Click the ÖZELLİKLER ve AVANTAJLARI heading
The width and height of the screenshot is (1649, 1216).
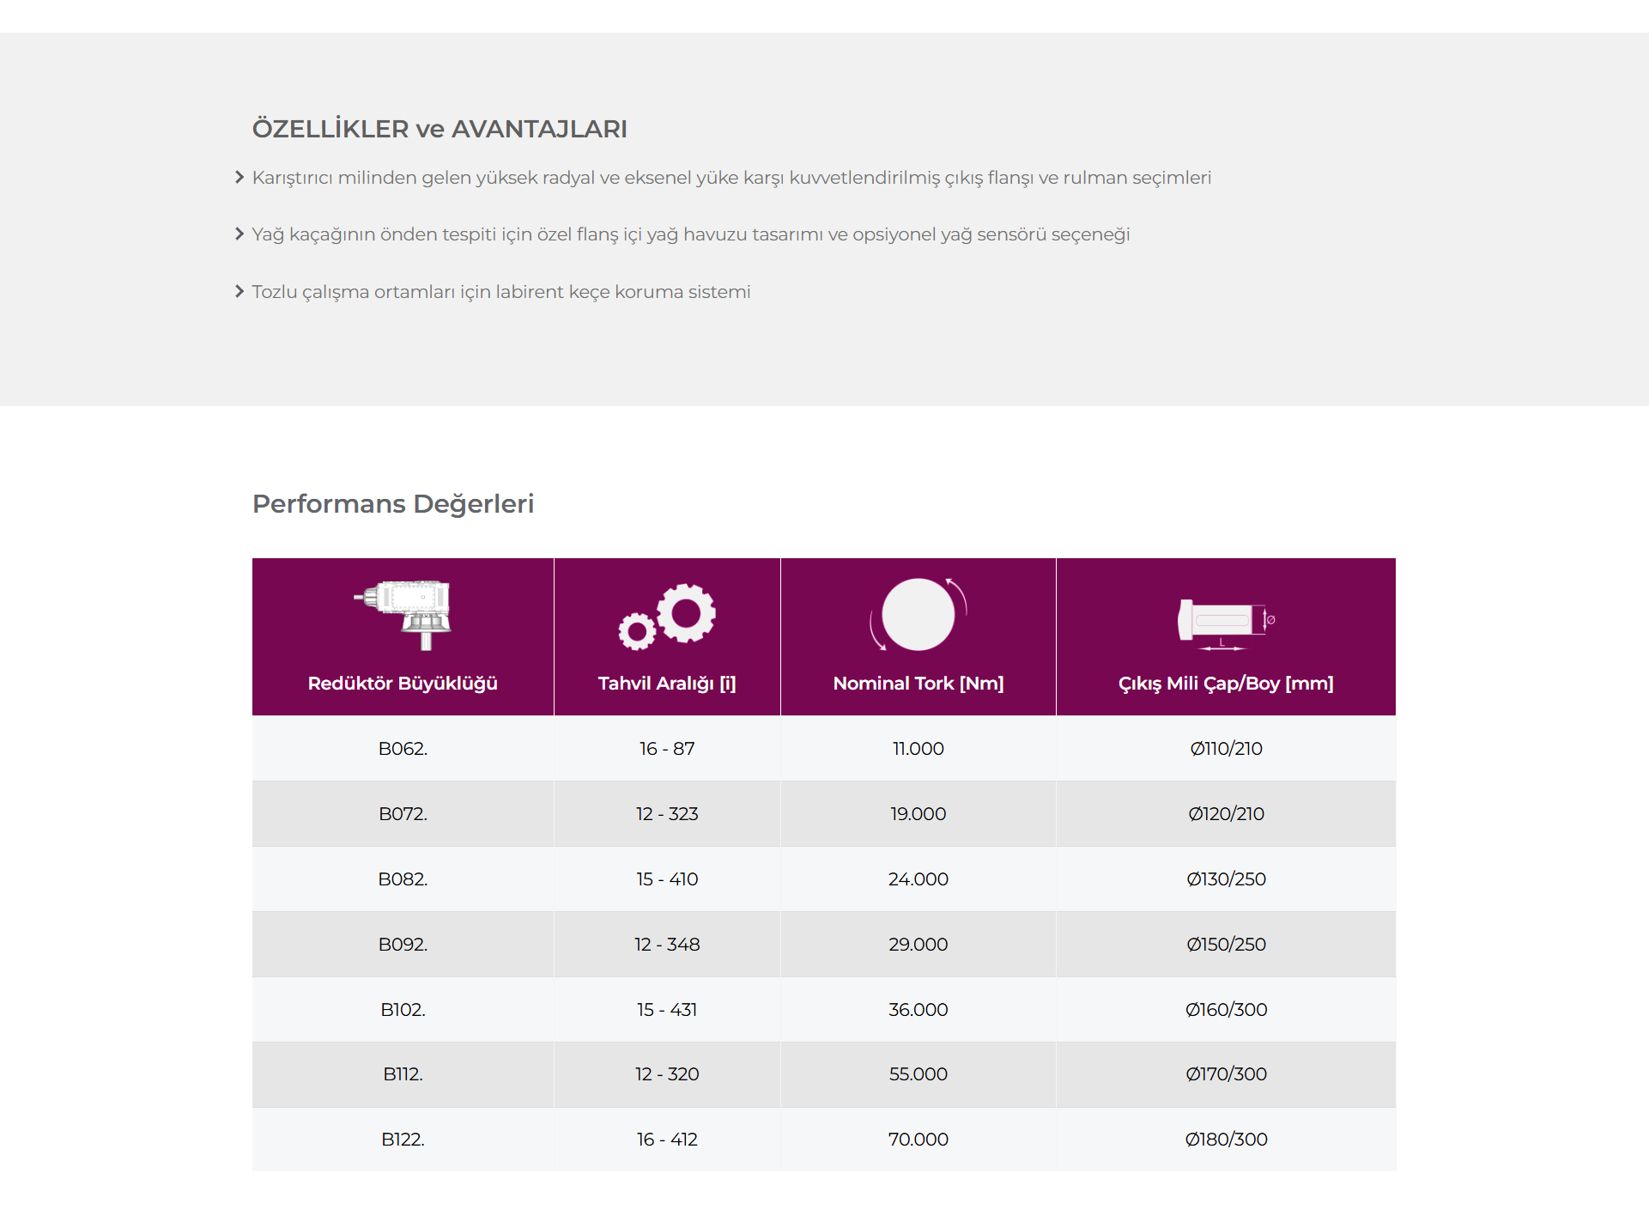(440, 129)
